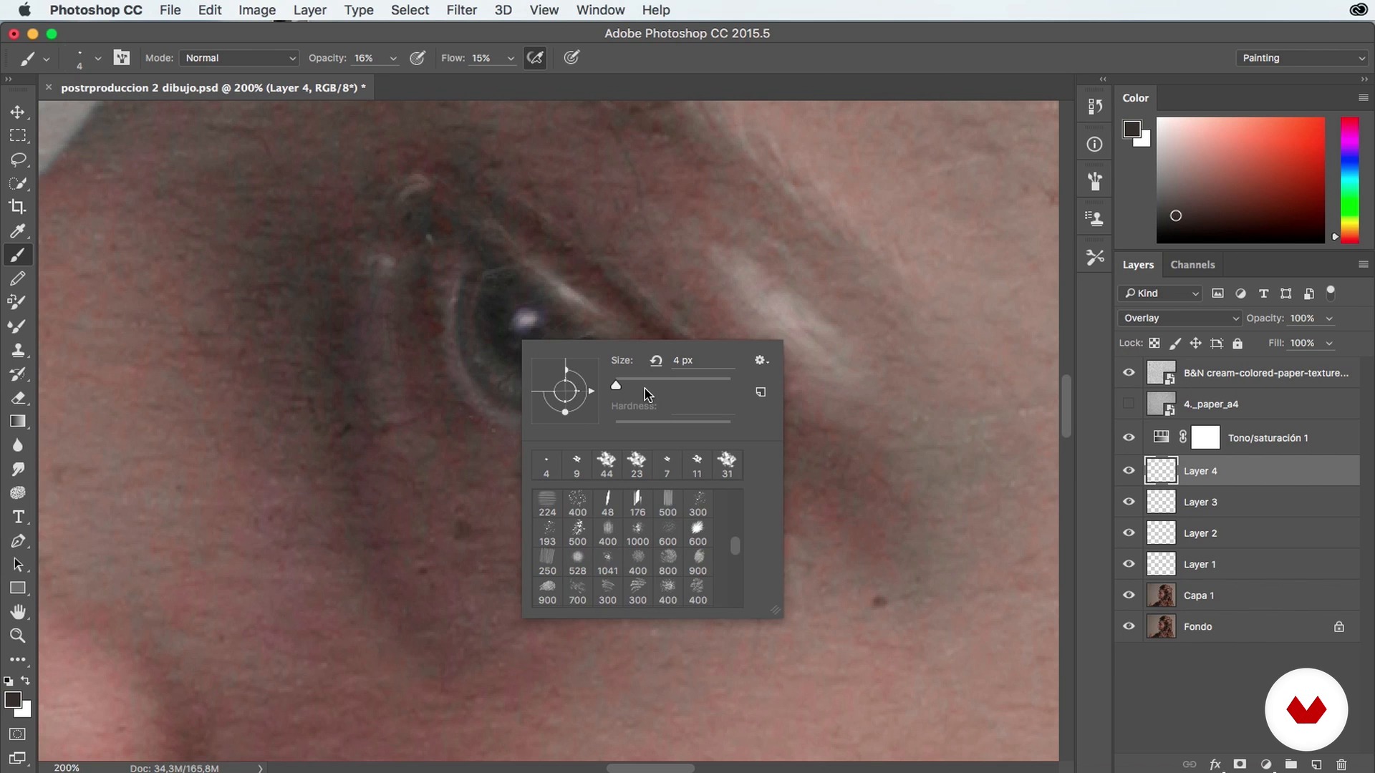Show the 4._paper_a4 layer
Viewport: 1375px width, 773px height.
click(1129, 404)
